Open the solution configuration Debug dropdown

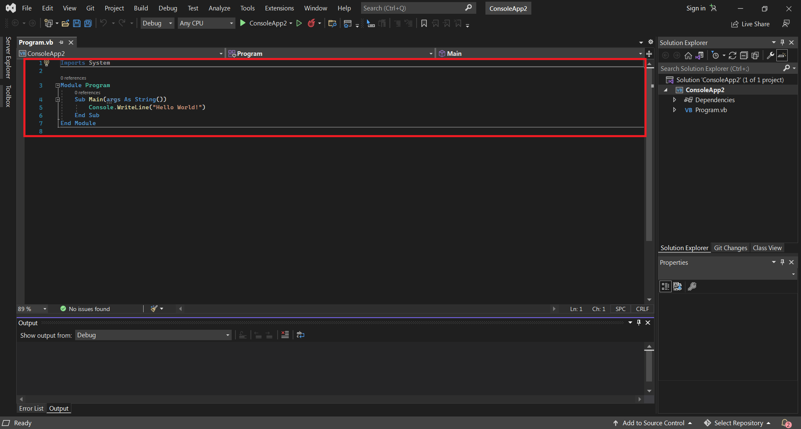(169, 23)
